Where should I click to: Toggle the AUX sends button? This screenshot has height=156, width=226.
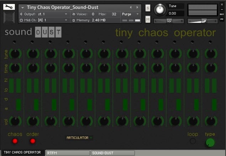(222, 14)
